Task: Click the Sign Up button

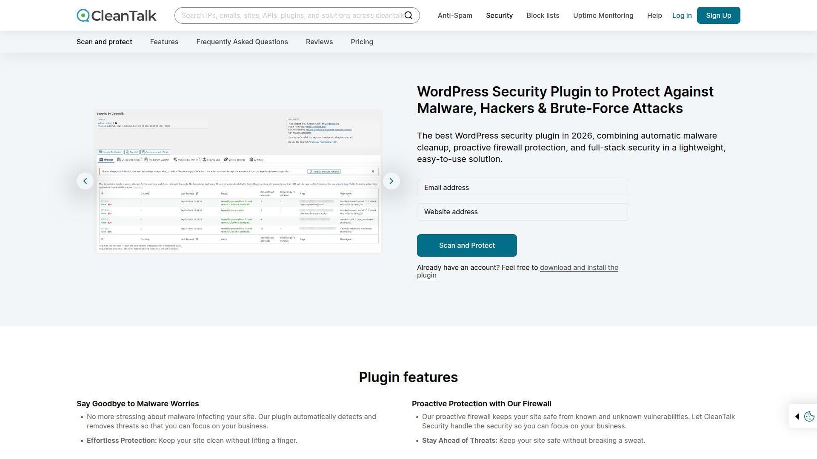Action: [719, 15]
